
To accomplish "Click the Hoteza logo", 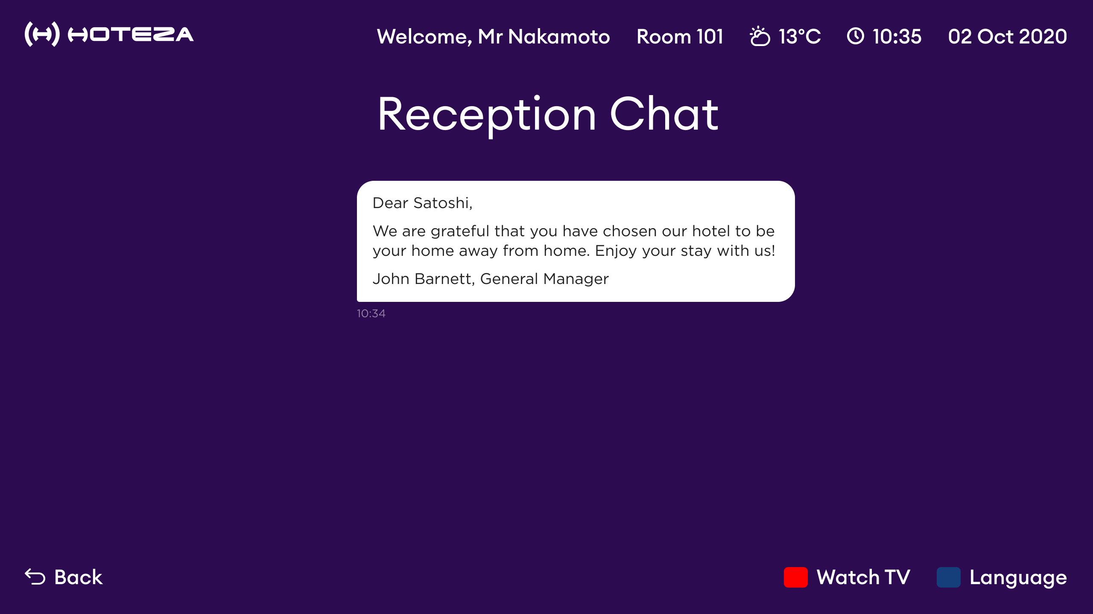I will 109,34.
